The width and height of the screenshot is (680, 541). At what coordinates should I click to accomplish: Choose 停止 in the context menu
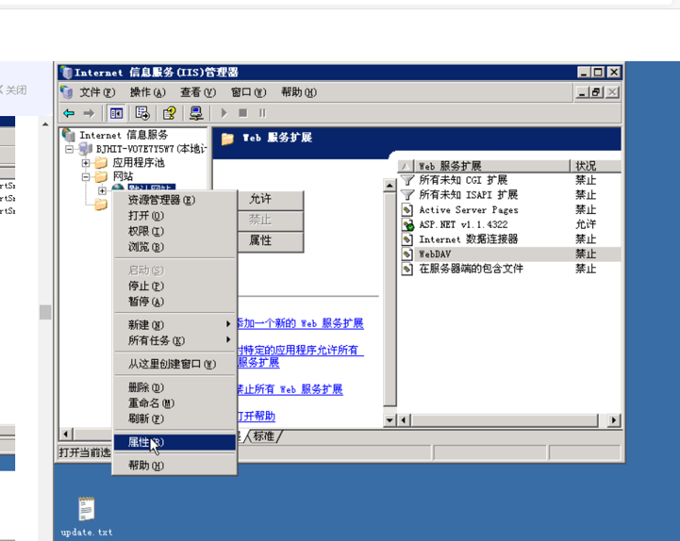(174, 287)
